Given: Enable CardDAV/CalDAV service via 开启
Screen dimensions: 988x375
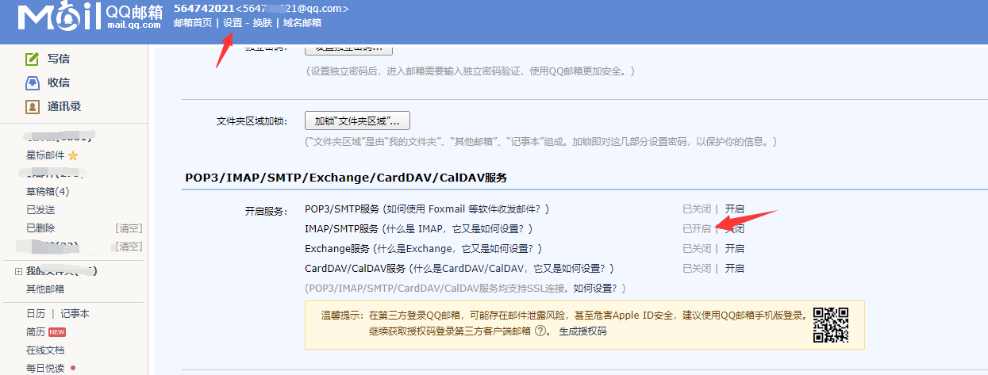Looking at the screenshot, I should click(734, 269).
